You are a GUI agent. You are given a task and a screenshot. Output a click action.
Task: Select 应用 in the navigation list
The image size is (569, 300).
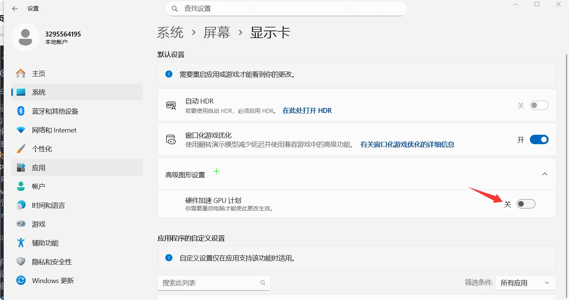point(39,167)
